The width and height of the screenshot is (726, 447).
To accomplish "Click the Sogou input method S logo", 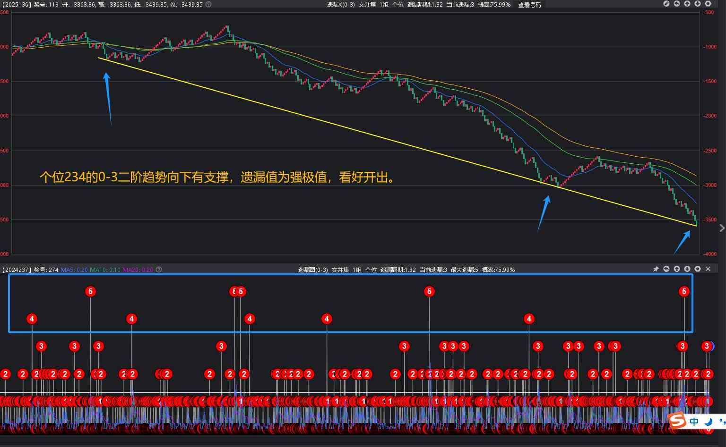I will (x=677, y=421).
